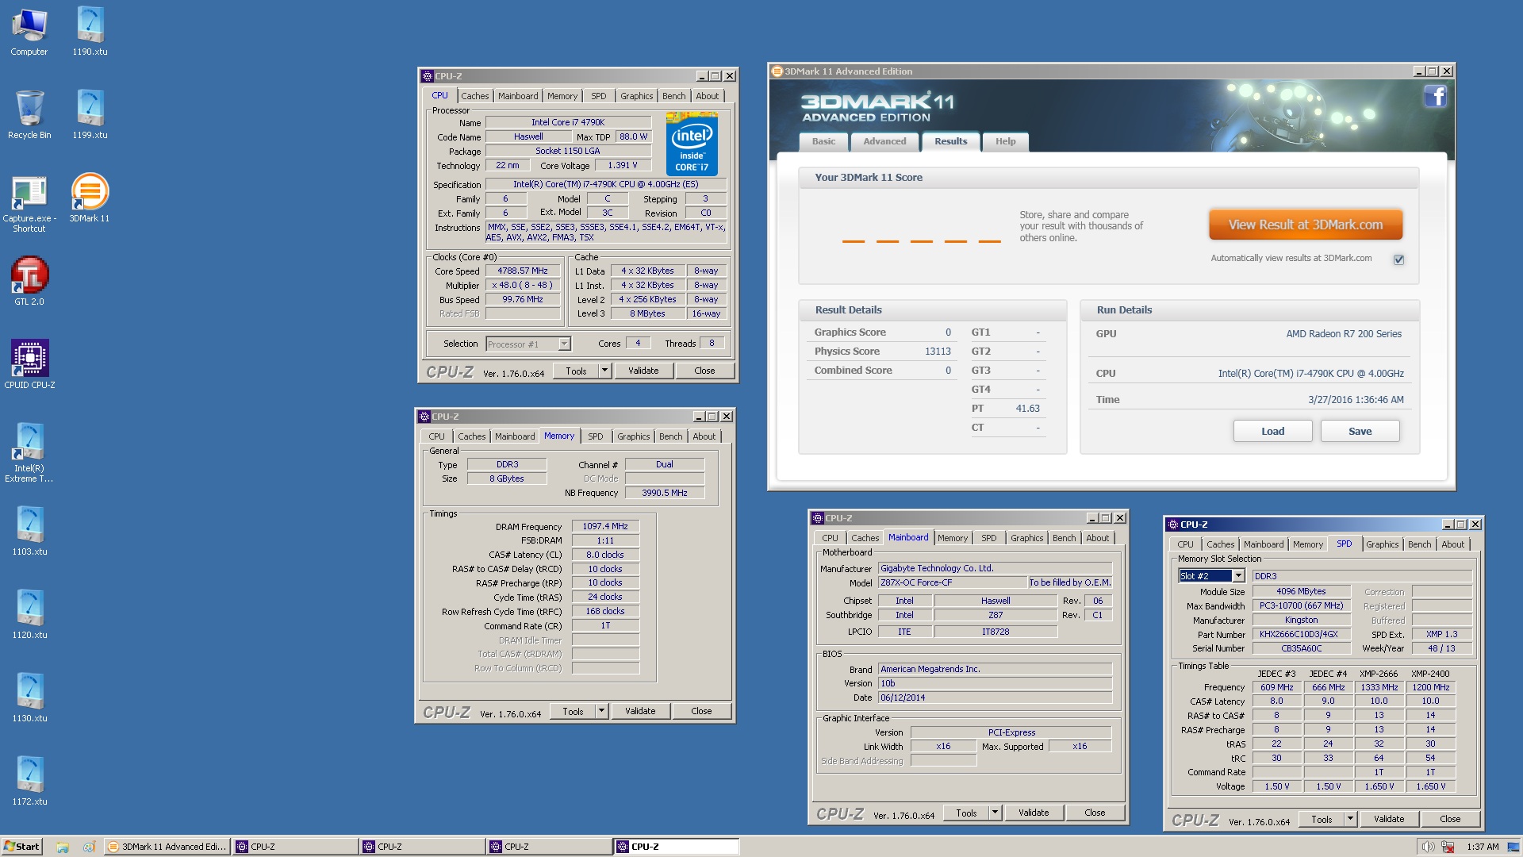Open About tab in CPU-Z CPU window
Viewport: 1523px width, 857px height.
(x=707, y=96)
